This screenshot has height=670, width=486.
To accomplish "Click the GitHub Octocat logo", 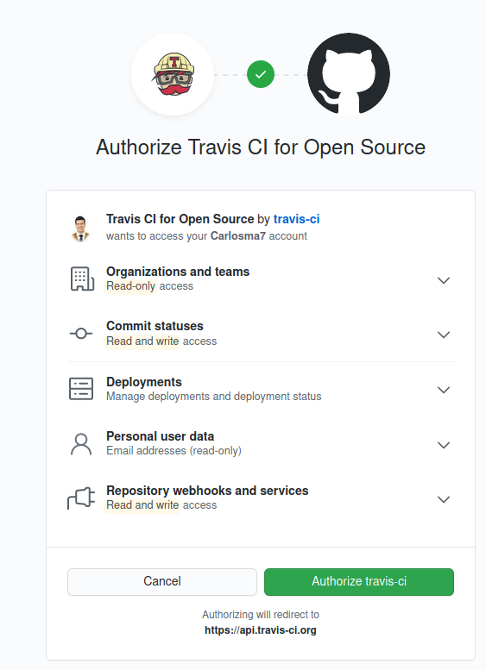I will 349,74.
